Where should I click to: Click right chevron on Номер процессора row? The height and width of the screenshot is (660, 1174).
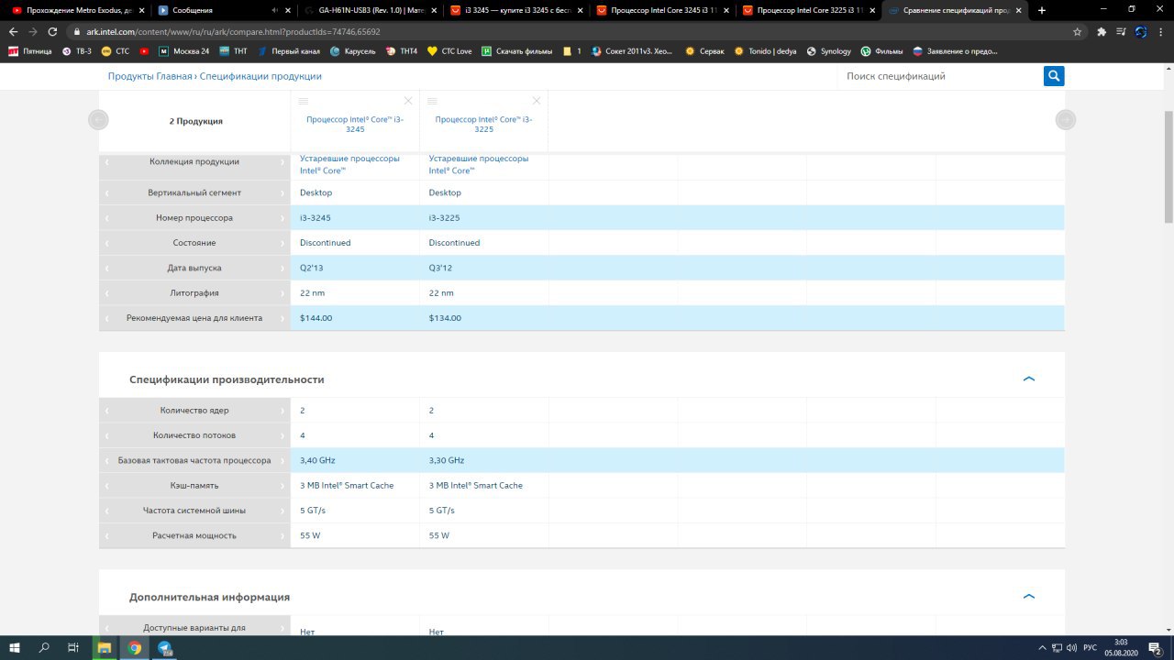(x=282, y=218)
